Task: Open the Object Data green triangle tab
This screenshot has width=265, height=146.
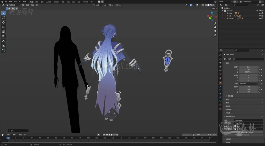Action: point(220,101)
